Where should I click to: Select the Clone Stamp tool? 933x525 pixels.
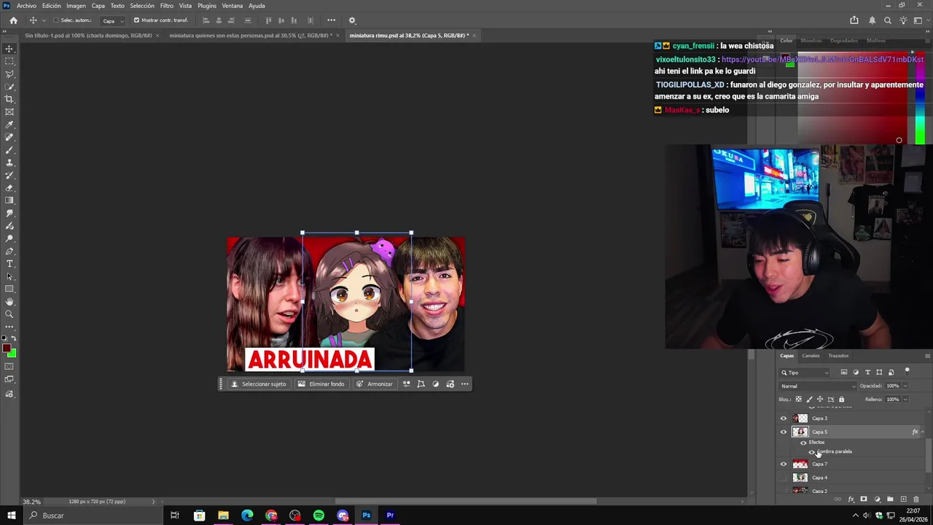pos(9,163)
